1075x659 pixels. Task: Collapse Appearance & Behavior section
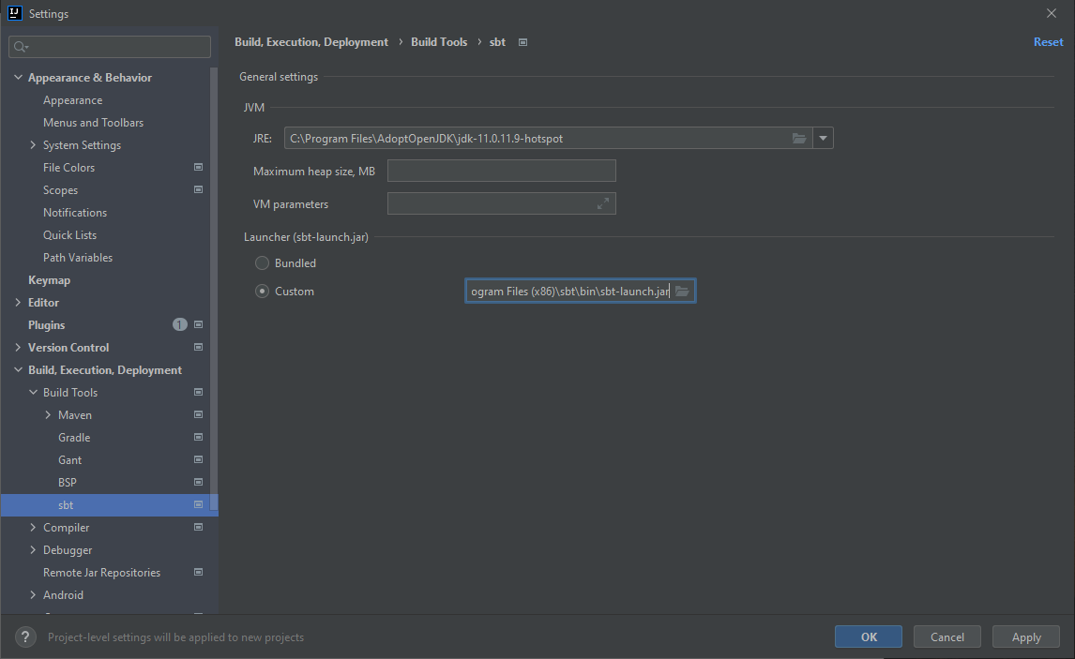point(19,78)
